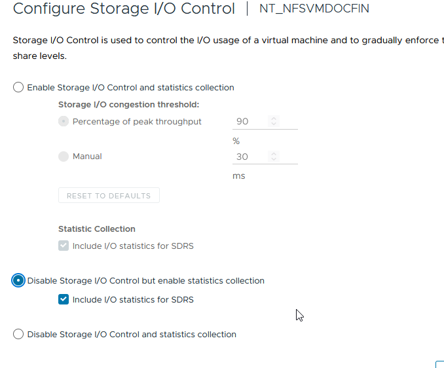The width and height of the screenshot is (444, 368).
Task: Click the NT_NFSVMDOCFIN datastore name
Action: point(314,9)
